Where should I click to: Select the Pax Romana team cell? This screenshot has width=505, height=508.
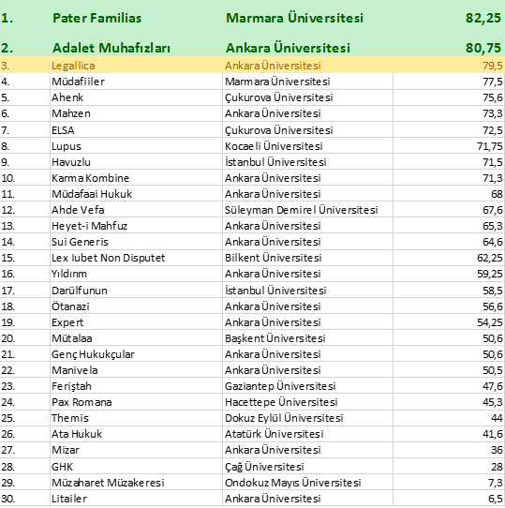point(137,402)
